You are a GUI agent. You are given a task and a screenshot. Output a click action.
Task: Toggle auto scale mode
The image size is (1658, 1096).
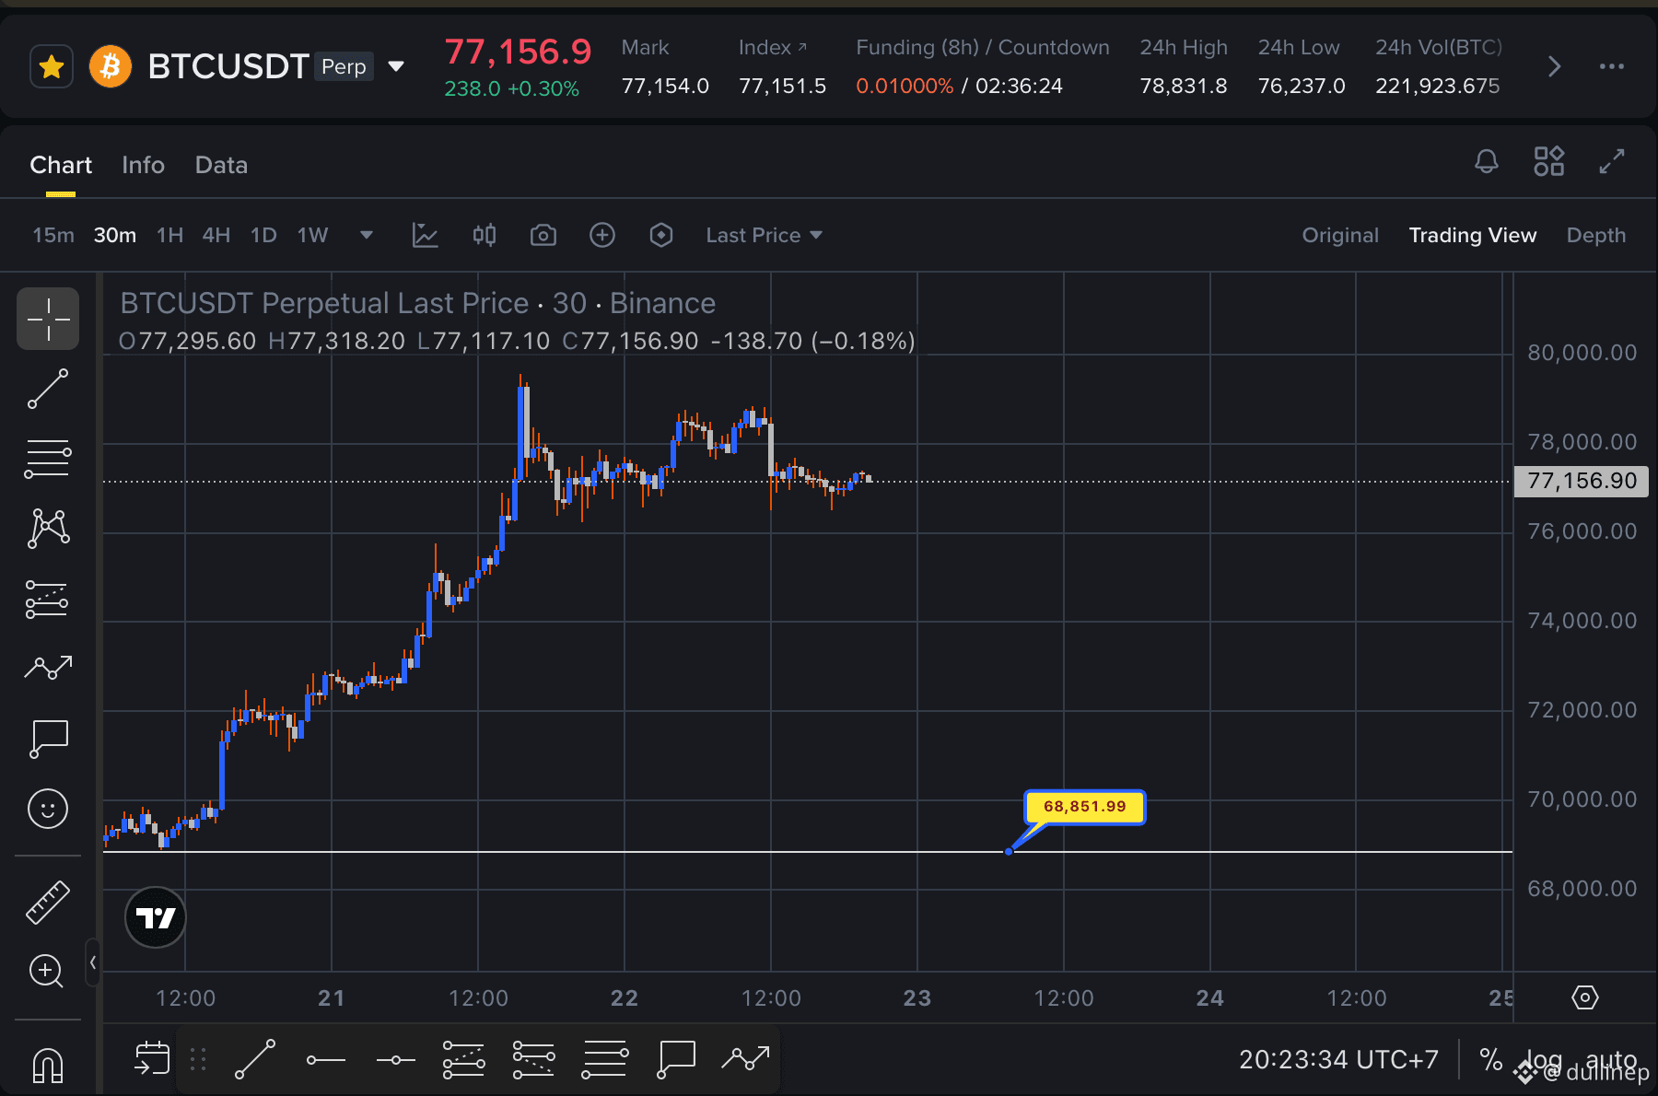1611,1059
